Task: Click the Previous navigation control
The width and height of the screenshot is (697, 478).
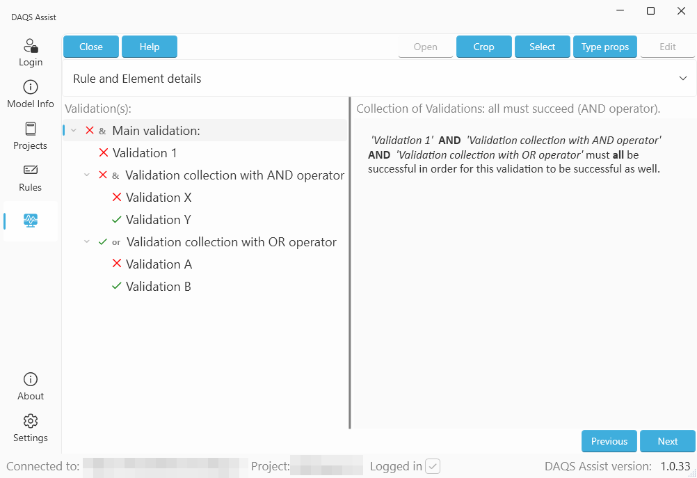Action: point(609,440)
